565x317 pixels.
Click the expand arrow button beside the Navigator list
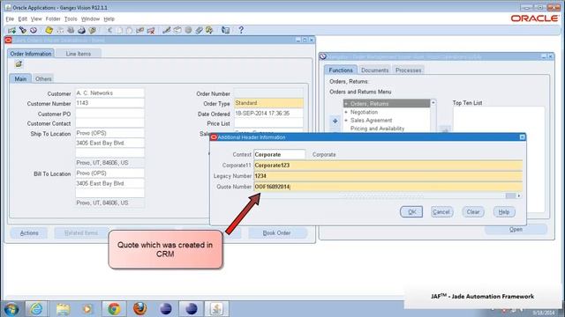coord(335,121)
